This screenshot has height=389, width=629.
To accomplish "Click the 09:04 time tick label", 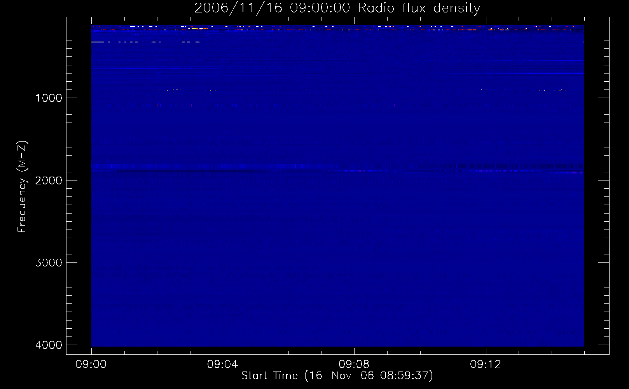I will pyautogui.click(x=222, y=364).
